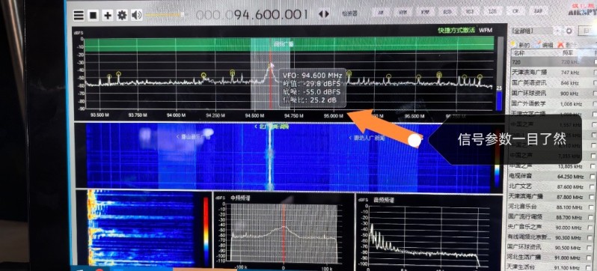
Task: Mute audio using the speaker icon
Action: [136, 15]
